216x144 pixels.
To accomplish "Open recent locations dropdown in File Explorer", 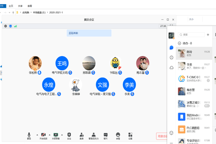I will pyautogui.click(x=9, y=12).
